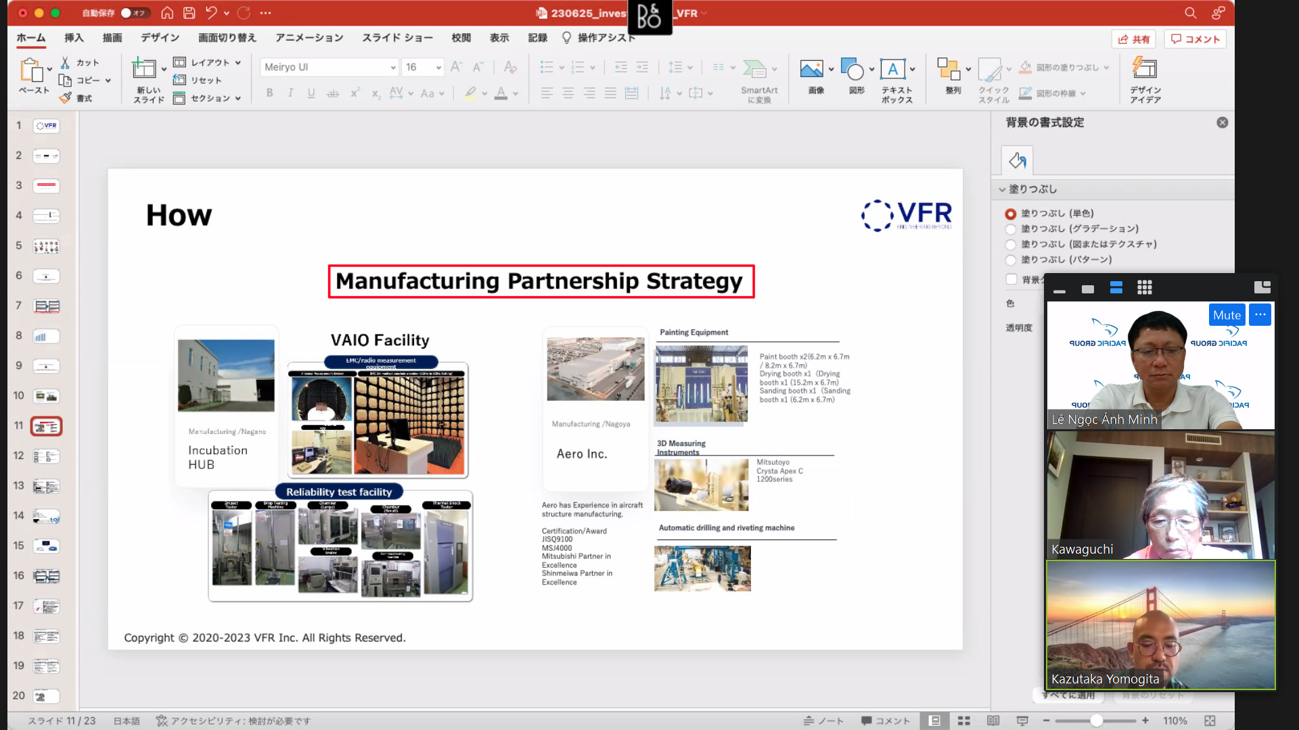Viewport: 1299px width, 730px height.
Task: Open the font size 16 dropdown
Action: tap(438, 67)
